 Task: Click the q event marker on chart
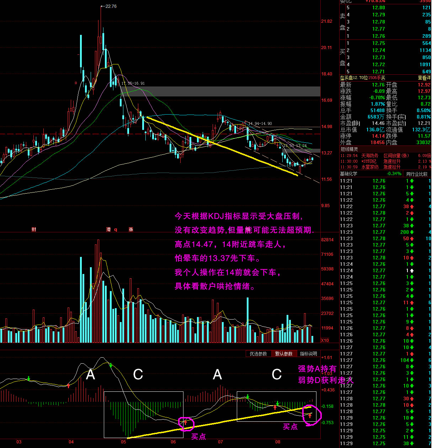pyautogui.click(x=116, y=230)
